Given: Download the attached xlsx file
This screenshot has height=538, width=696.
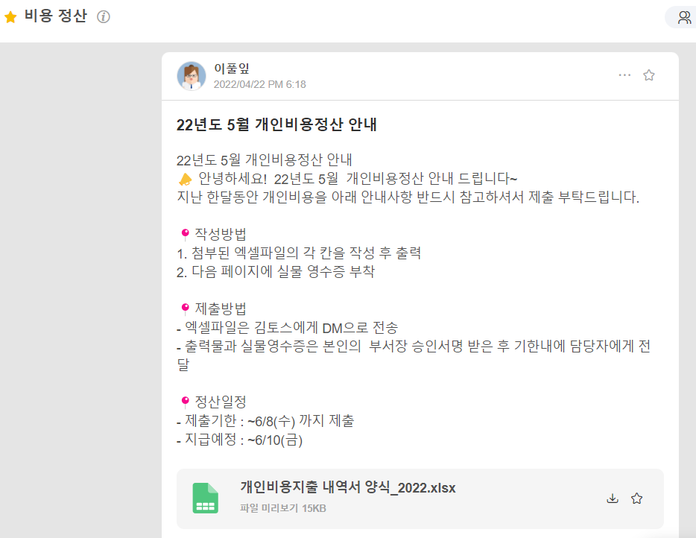Looking at the screenshot, I should pyautogui.click(x=613, y=499).
